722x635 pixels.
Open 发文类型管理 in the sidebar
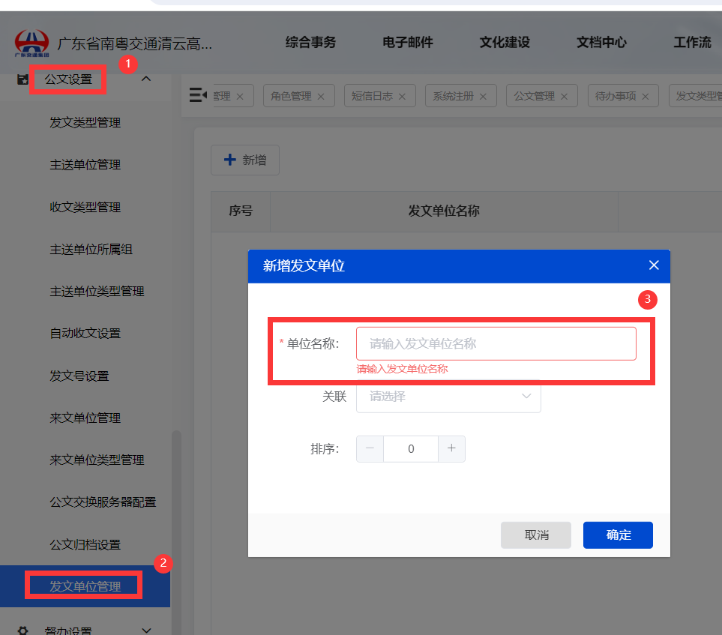click(85, 122)
